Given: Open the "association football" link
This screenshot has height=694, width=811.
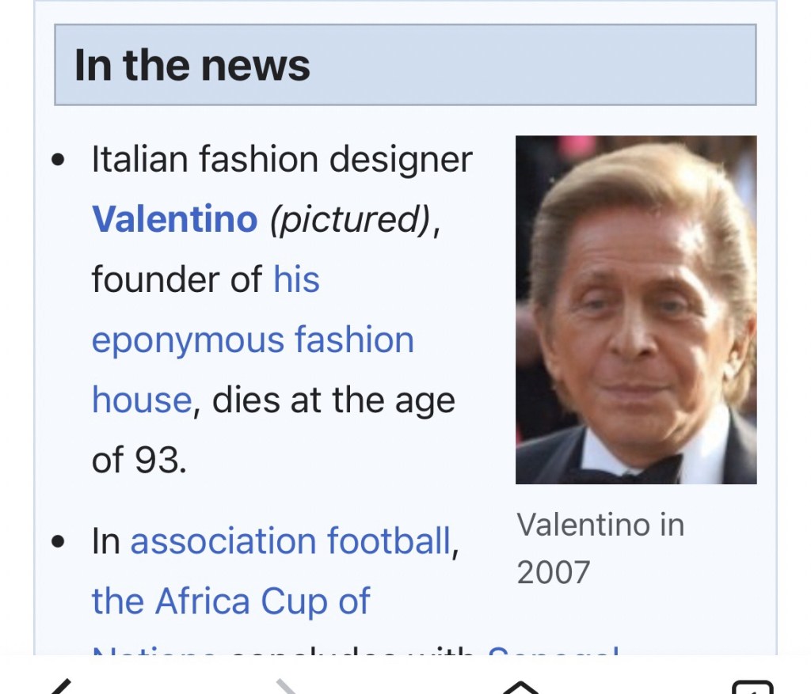Looking at the screenshot, I should click(291, 541).
